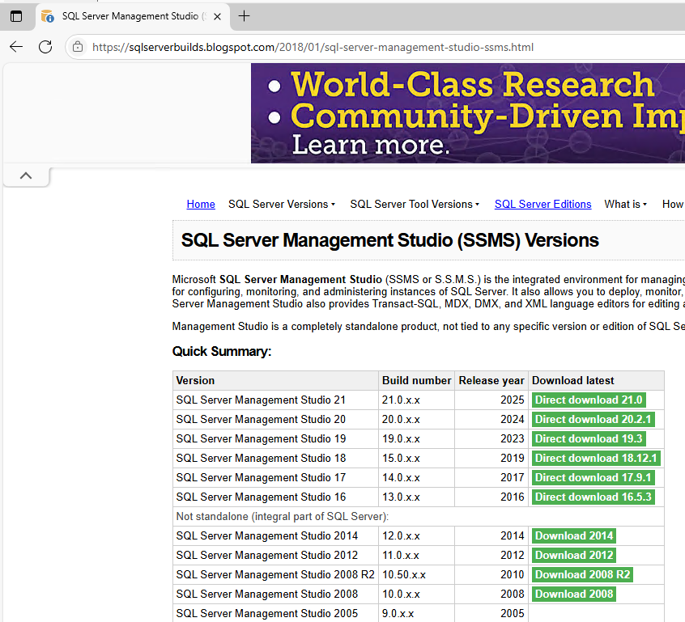Click the address bar URL field
This screenshot has width=685, height=622.
(313, 47)
